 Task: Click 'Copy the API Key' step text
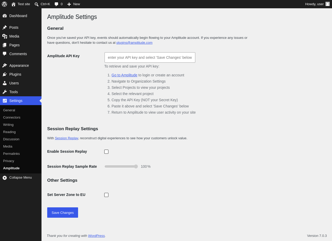145,100
